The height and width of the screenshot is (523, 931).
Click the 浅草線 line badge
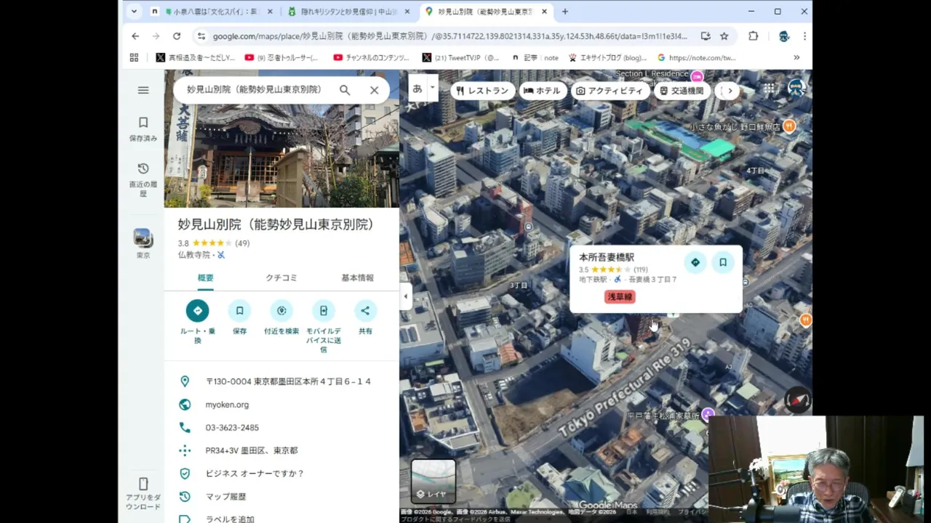(620, 296)
